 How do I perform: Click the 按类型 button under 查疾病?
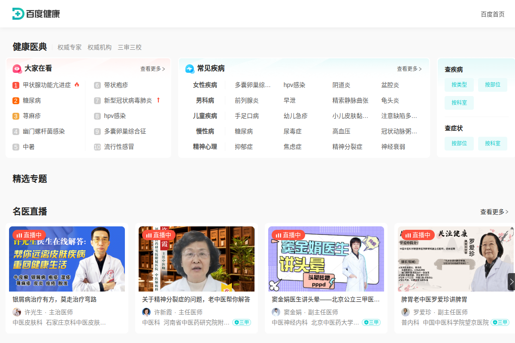(459, 85)
